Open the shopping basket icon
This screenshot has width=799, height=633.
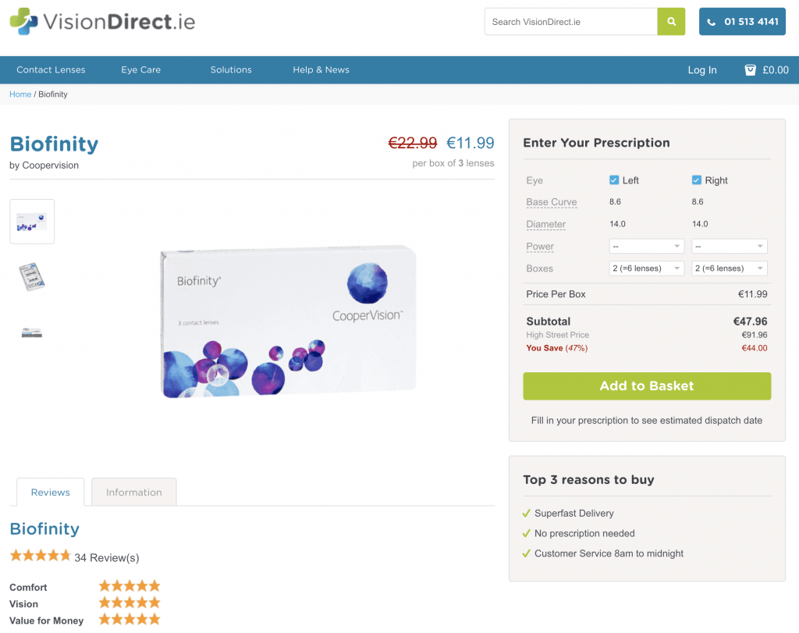coord(750,69)
